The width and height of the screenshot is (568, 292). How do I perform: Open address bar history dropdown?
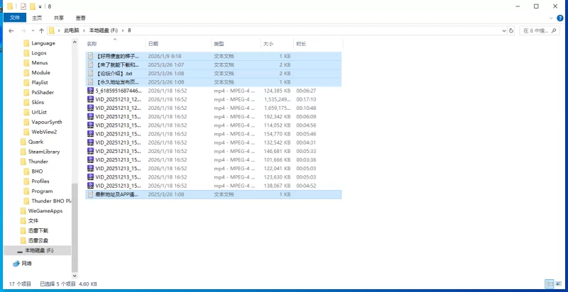(504, 30)
